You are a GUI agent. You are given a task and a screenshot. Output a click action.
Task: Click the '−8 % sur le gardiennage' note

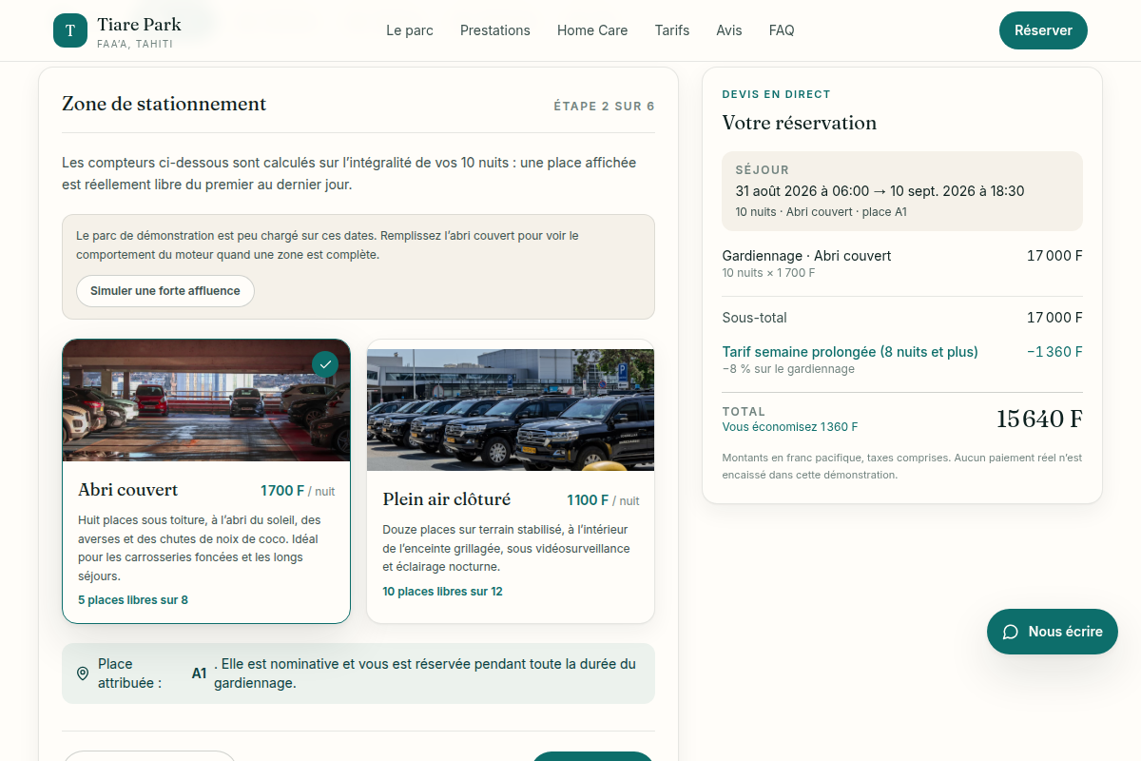pyautogui.click(x=788, y=369)
